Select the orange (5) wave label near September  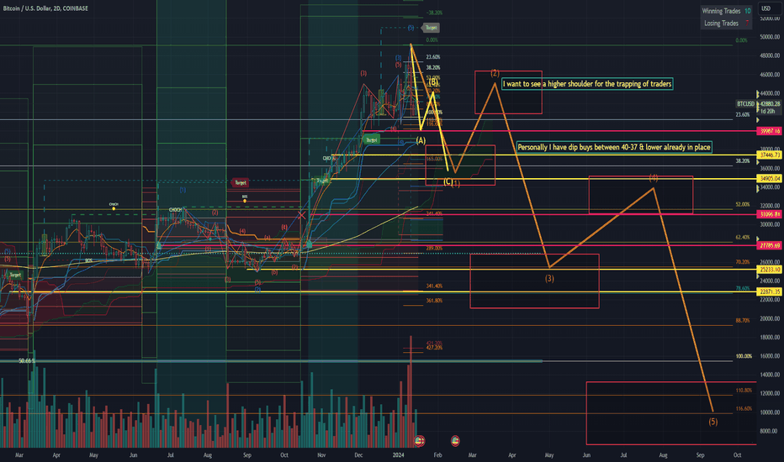[x=713, y=422]
